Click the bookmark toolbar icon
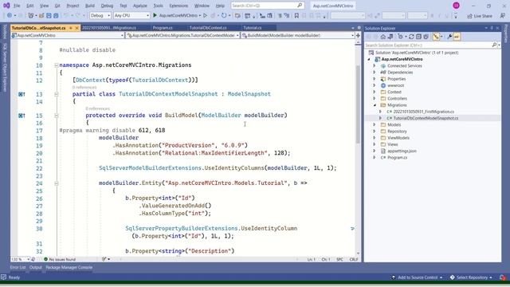Image resolution: width=510 pixels, height=287 pixels. click(296, 15)
